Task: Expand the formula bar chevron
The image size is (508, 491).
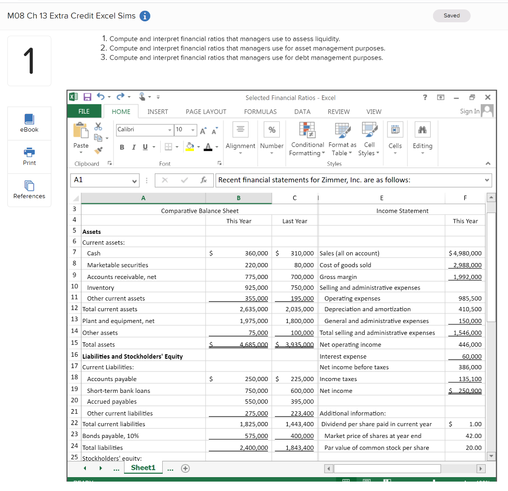Action: tap(487, 180)
